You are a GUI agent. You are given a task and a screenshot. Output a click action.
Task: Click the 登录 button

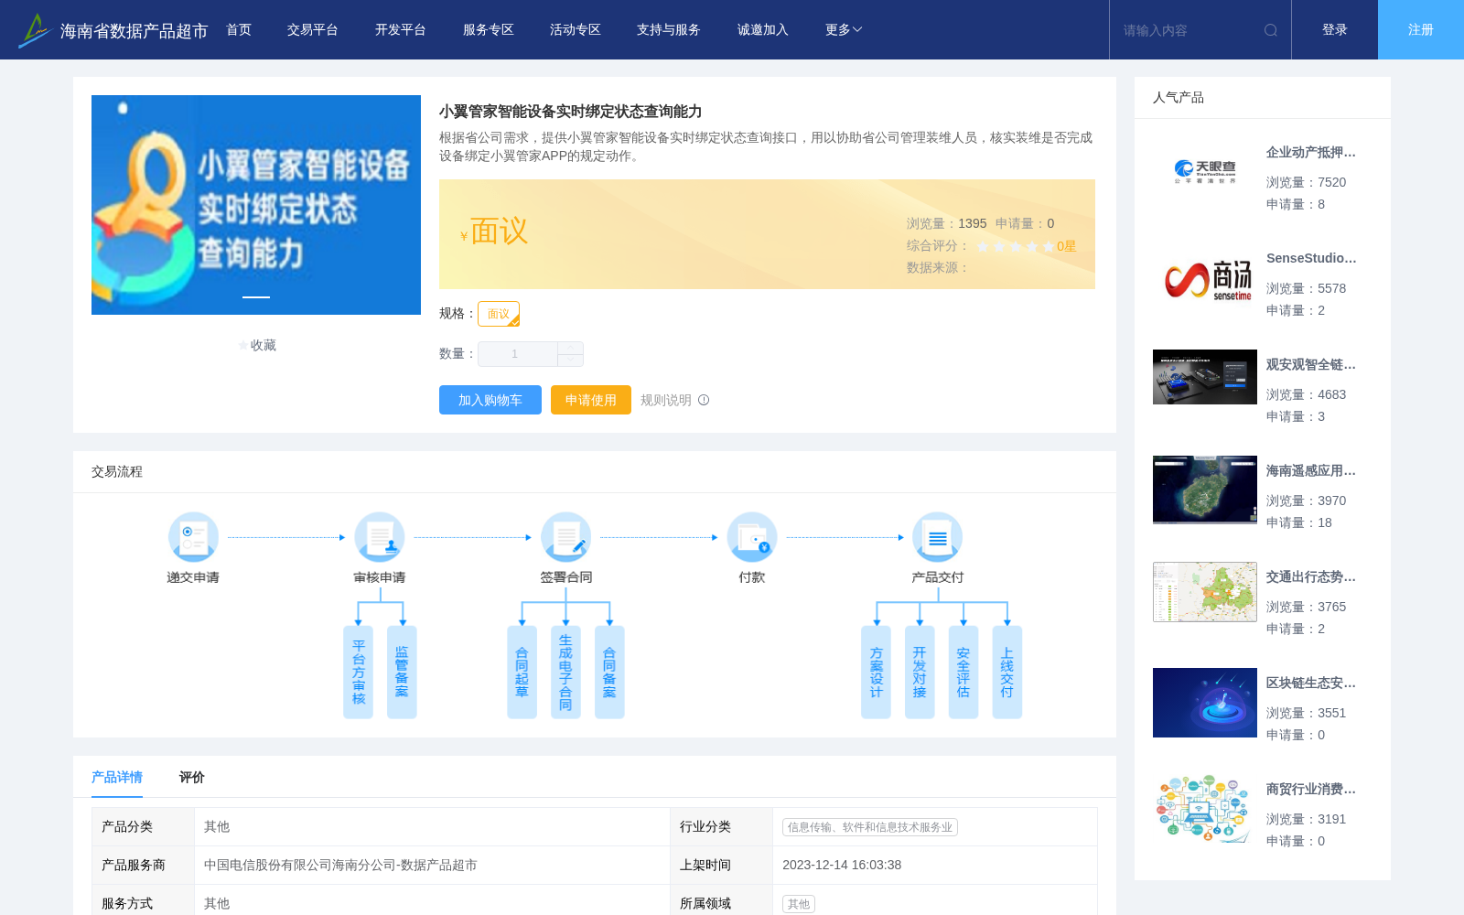pos(1335,30)
